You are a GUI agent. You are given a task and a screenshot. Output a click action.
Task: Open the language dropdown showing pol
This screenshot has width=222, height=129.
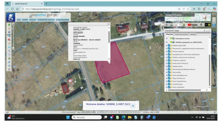(x=178, y=25)
